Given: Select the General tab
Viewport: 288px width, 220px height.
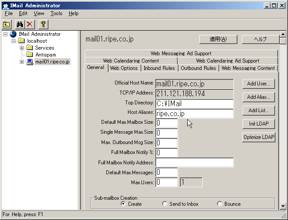Looking at the screenshot, I should [96, 67].
